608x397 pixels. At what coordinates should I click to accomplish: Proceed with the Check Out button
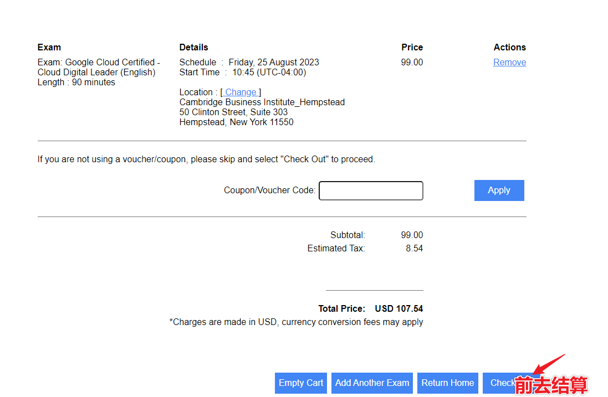click(x=499, y=383)
